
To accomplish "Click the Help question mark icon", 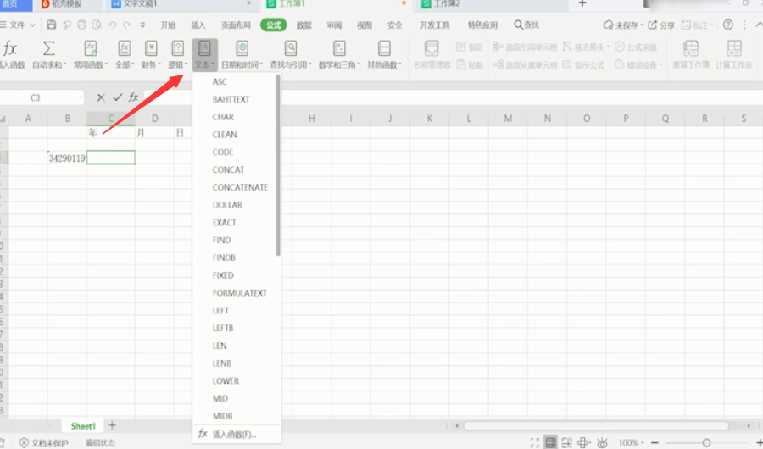I will [x=728, y=25].
